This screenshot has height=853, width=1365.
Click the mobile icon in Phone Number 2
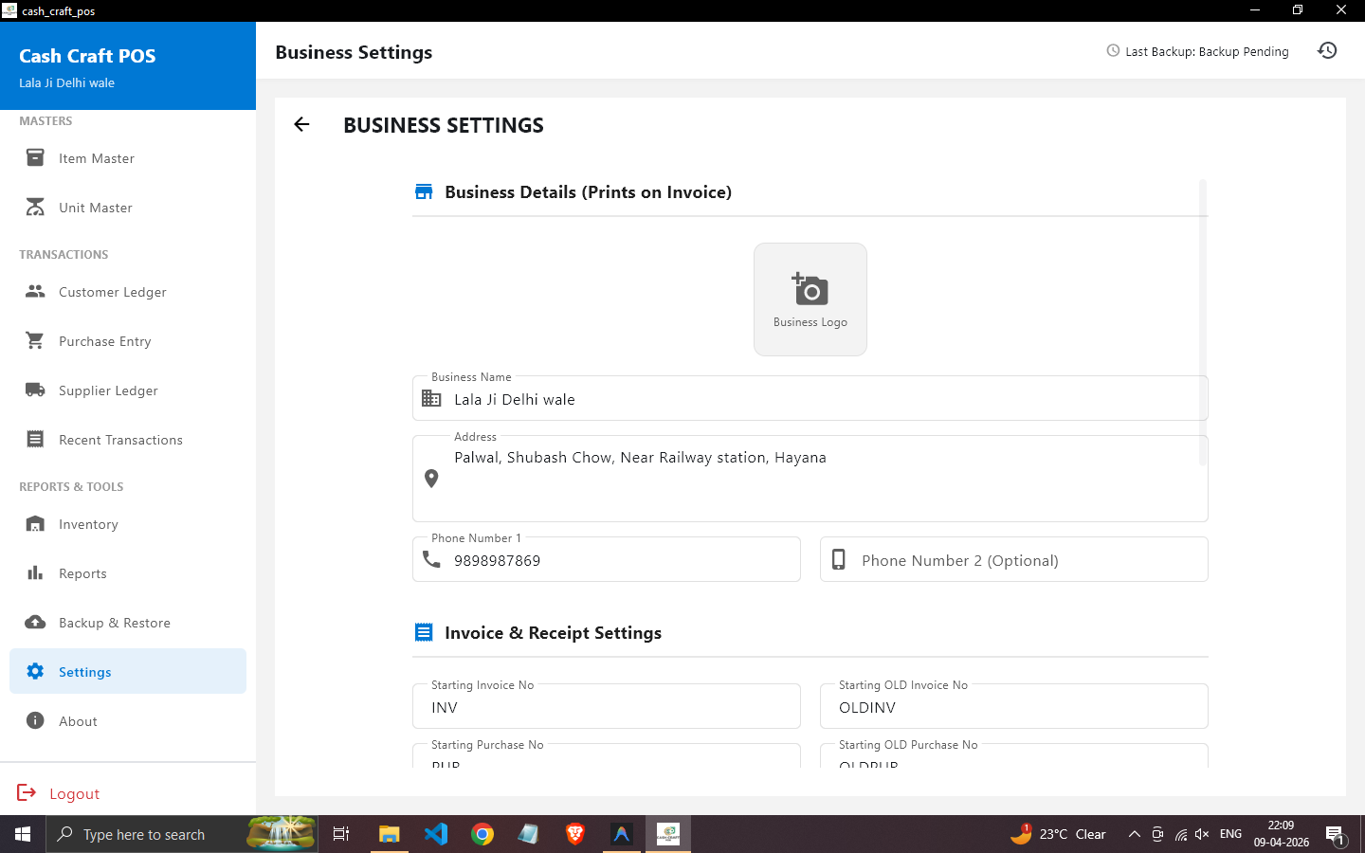pos(839,559)
